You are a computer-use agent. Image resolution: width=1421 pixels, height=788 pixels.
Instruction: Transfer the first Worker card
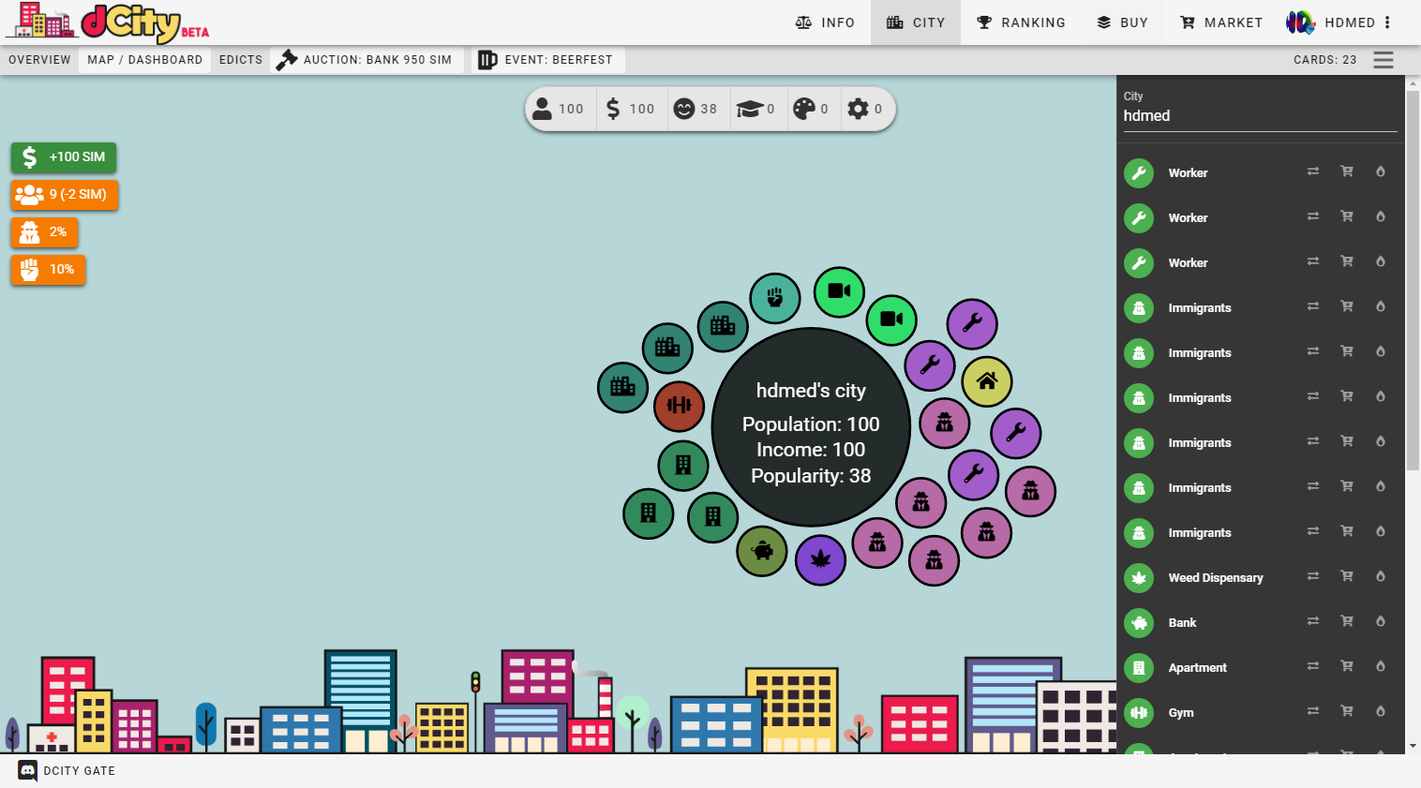pyautogui.click(x=1313, y=171)
